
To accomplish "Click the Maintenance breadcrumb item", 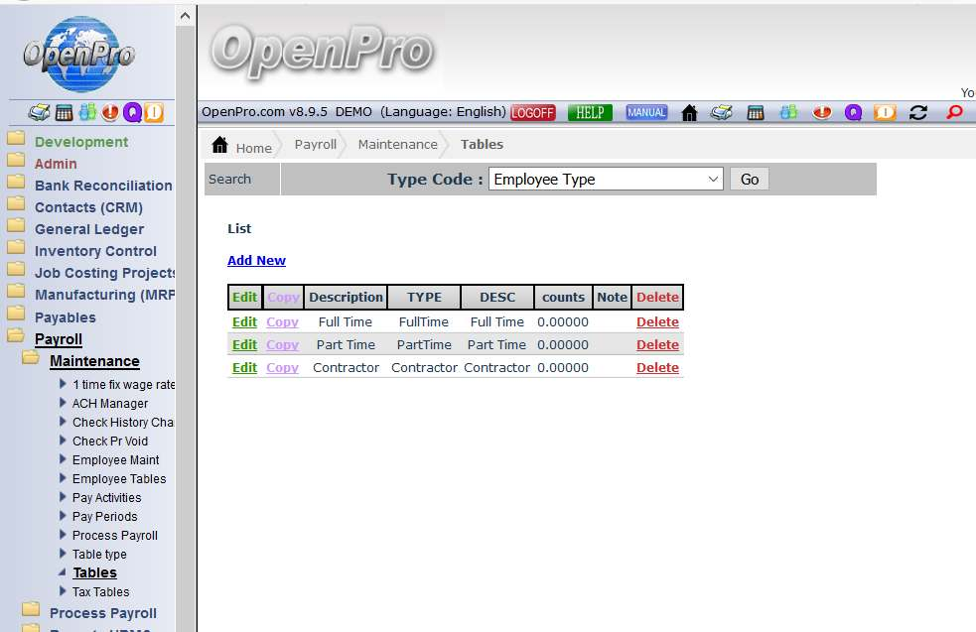I will 397,145.
